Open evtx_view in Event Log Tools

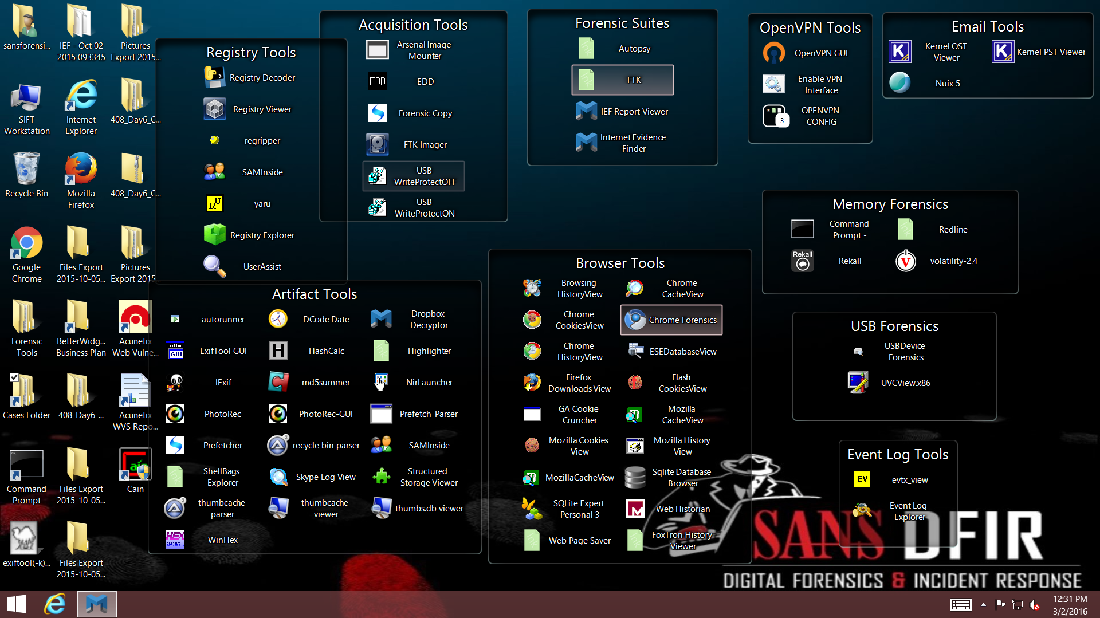tap(862, 479)
